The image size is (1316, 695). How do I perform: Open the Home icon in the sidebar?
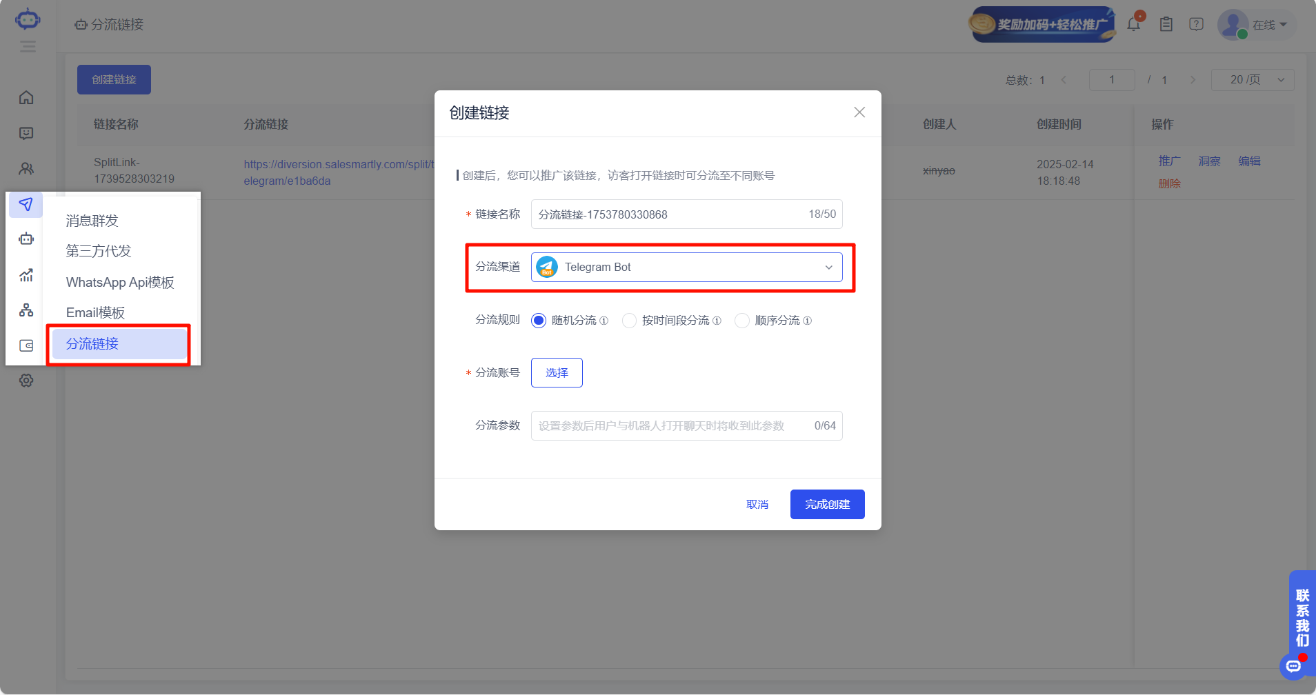26,97
